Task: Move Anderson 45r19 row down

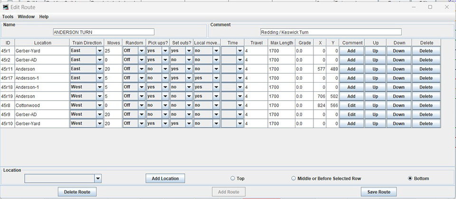Action: [399, 96]
